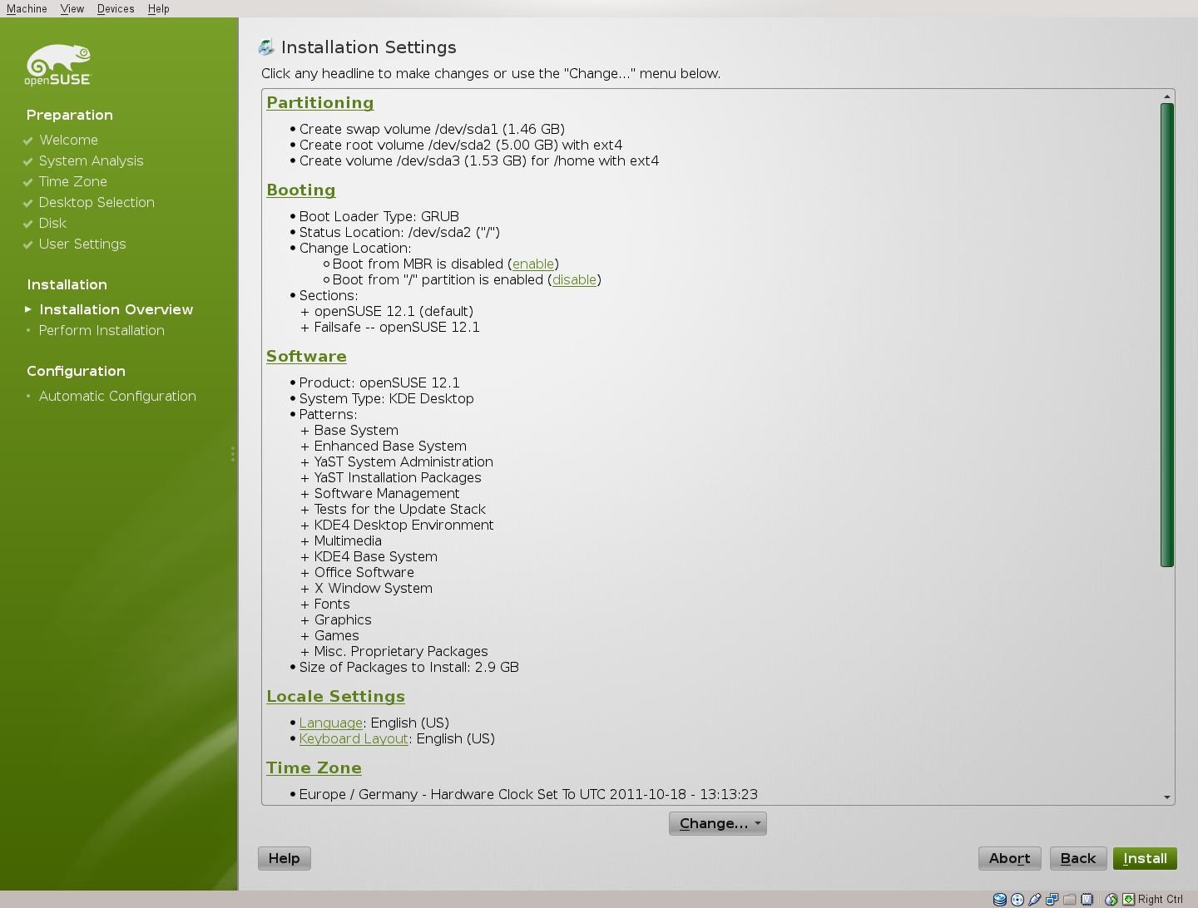
Task: Click the vertical scrollbar thumb in settings pane
Action: [1167, 335]
